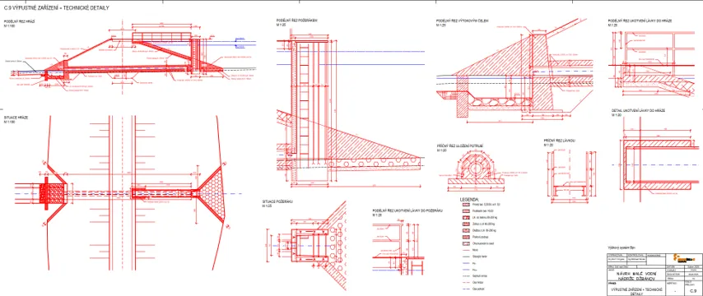Click the PODÉLNÝ ŘEZ POŽERÁKEM title

(x=297, y=21)
